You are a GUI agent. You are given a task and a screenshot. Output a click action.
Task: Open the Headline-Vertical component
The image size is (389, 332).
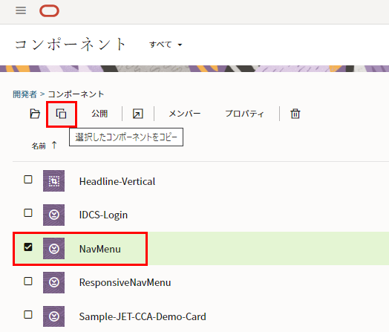coord(117,181)
